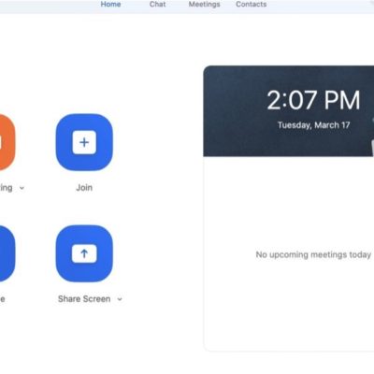
Task: Click the blue Join meeting icon
Action: pos(84,142)
